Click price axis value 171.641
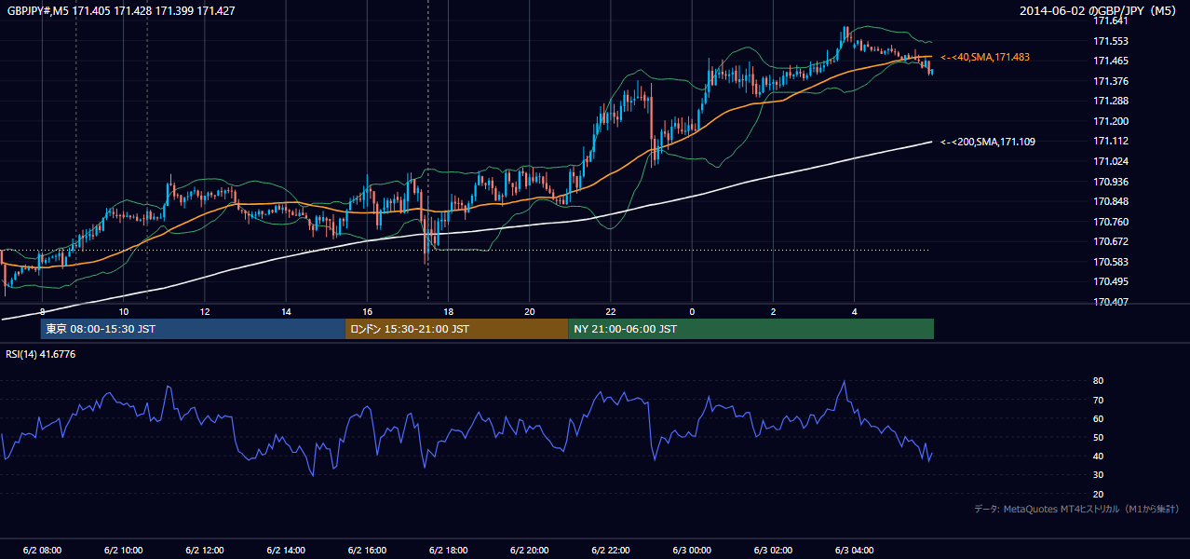The image size is (1190, 559). coord(1111,20)
